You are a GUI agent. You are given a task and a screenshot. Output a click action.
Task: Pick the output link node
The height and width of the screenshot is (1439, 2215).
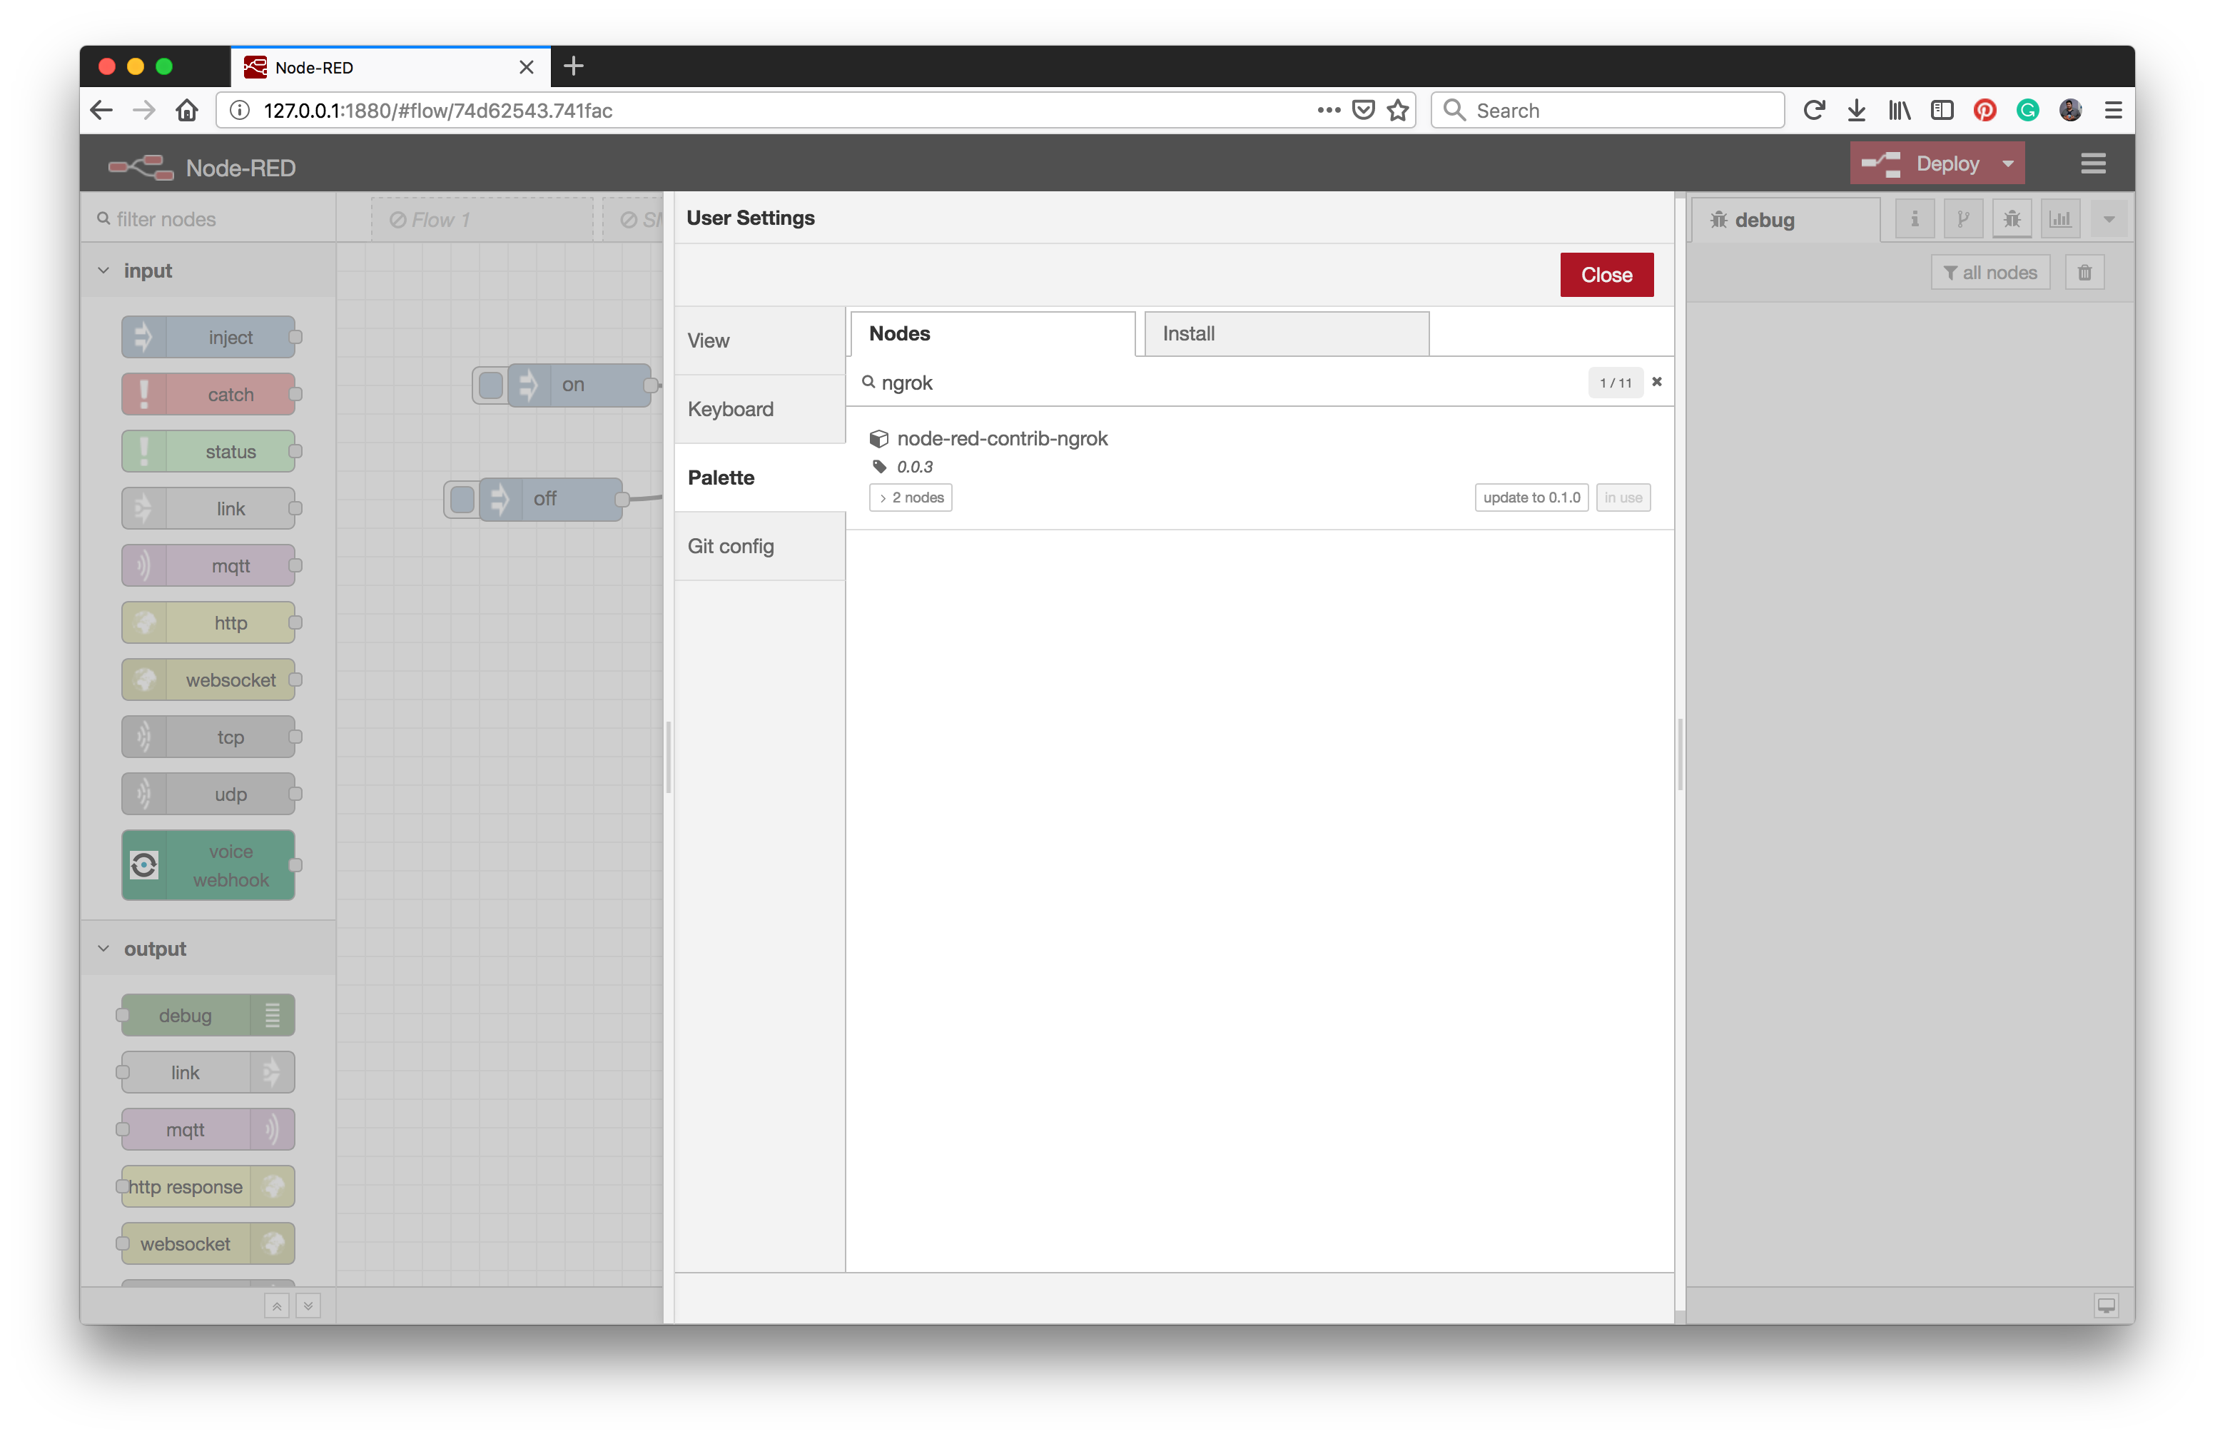(x=208, y=1072)
